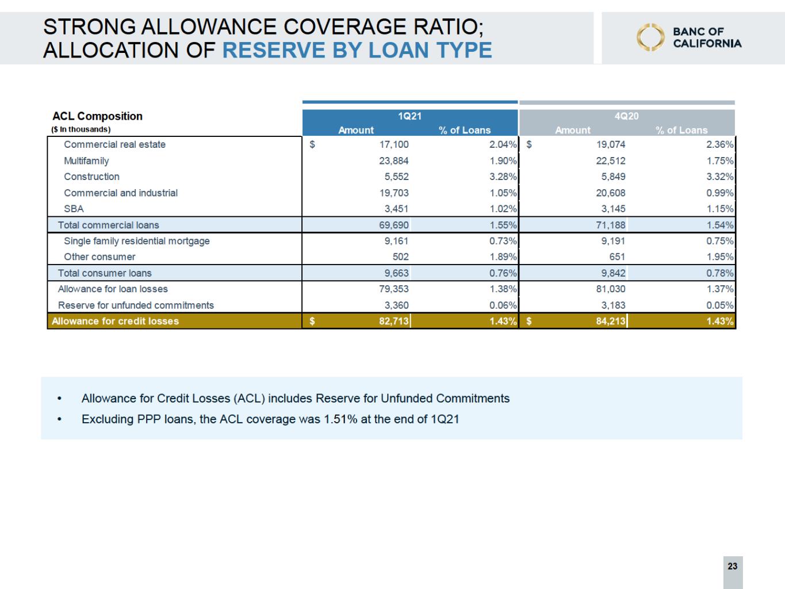Screen dimensions: 785x589
Task: Select the Commercial real estate row label
Action: [114, 144]
